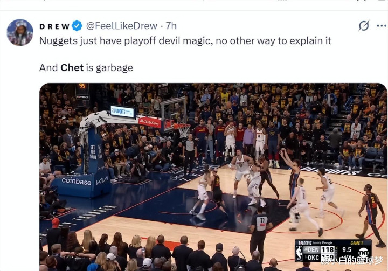Viewport: 388px width, 271px height.
Task: Open the @FeelLikeDrew handle link
Action: [x=121, y=26]
